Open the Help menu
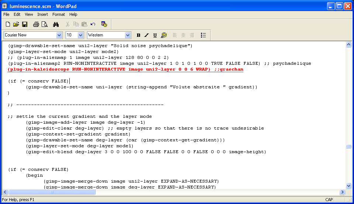Viewport: 354px width, 204px height. (x=73, y=14)
